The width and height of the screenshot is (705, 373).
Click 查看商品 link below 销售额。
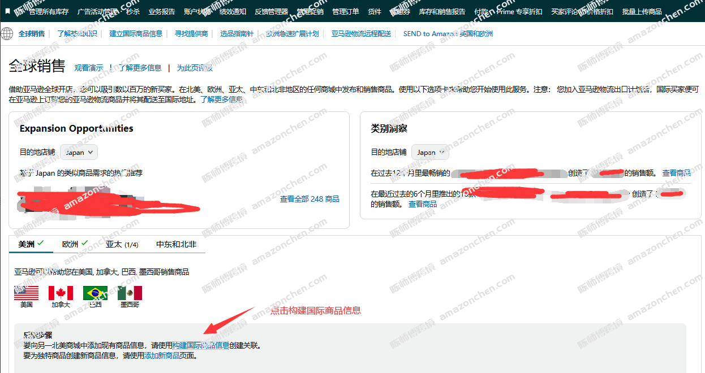423,204
